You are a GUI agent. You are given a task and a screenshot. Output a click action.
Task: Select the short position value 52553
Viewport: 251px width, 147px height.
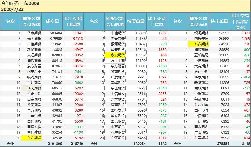point(224,33)
